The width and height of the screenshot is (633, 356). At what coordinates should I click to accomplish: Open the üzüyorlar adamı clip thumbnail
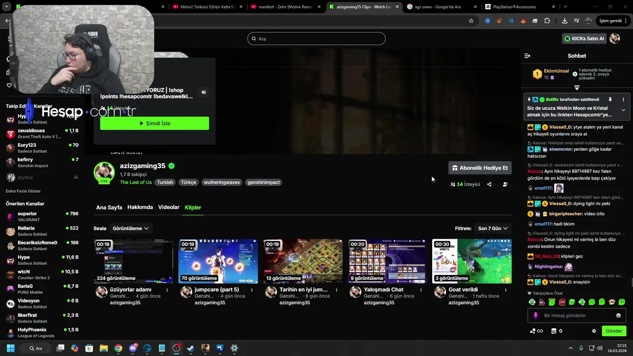click(134, 261)
